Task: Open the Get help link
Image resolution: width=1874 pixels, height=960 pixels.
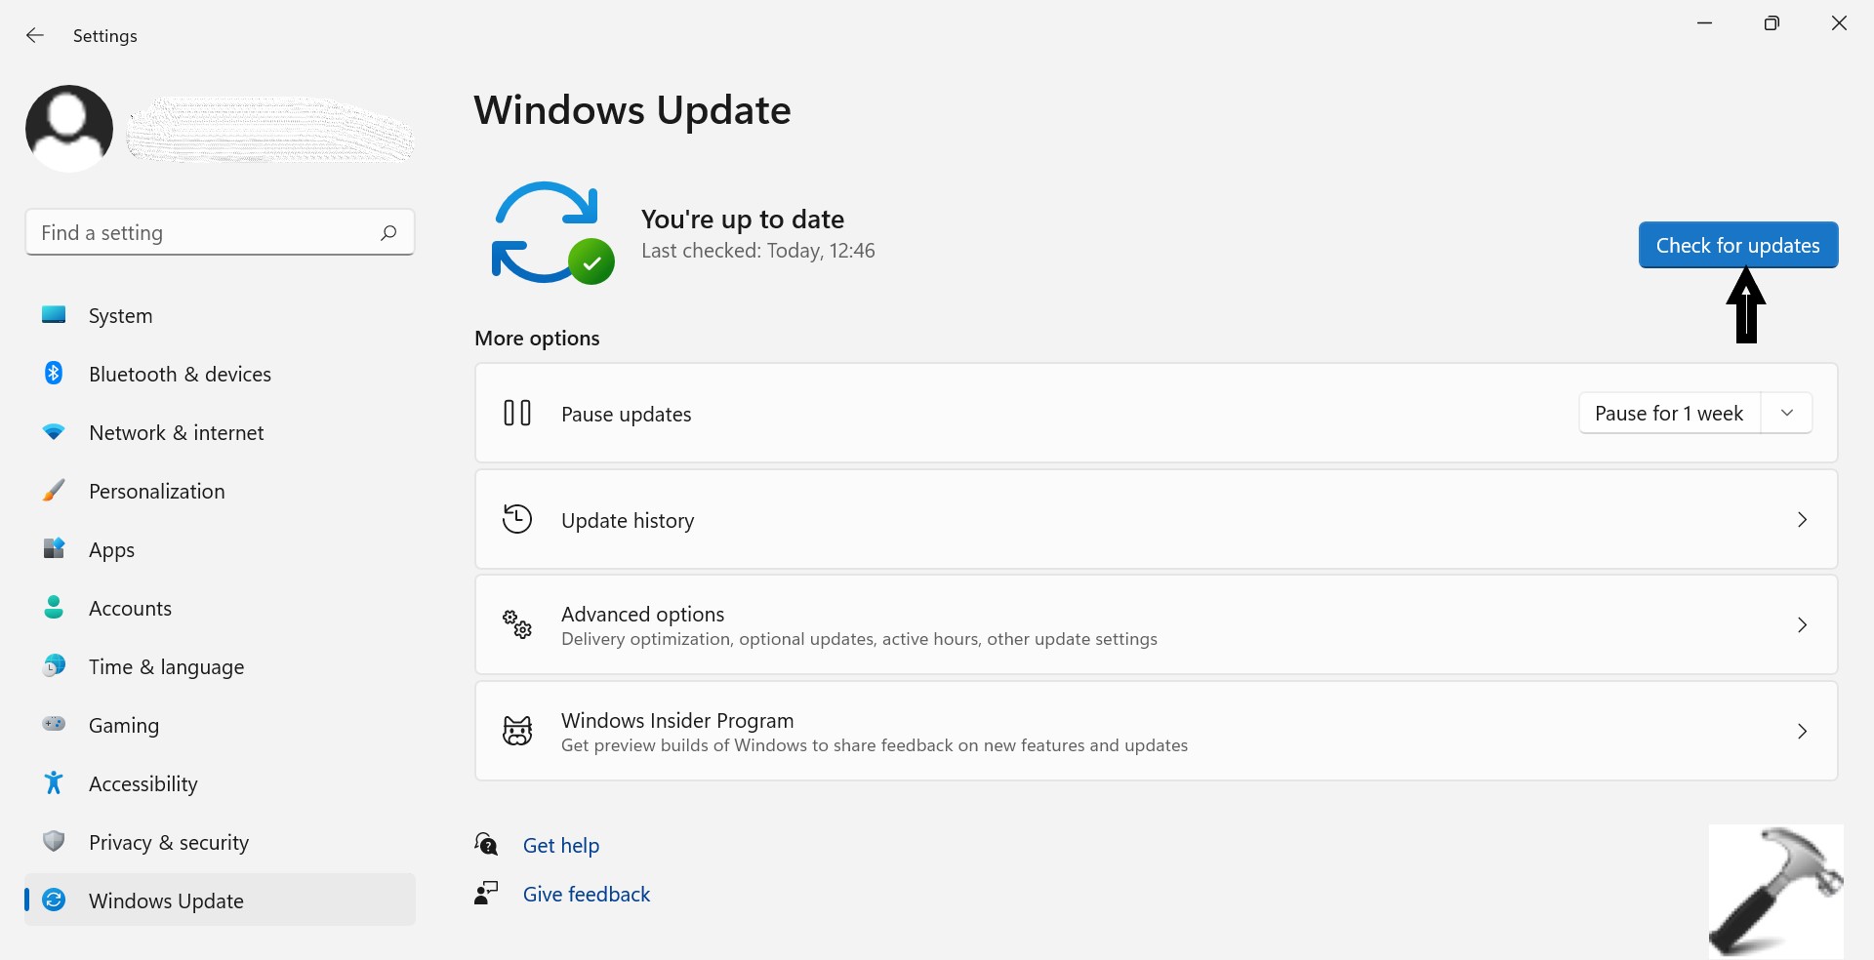Action: point(561,845)
